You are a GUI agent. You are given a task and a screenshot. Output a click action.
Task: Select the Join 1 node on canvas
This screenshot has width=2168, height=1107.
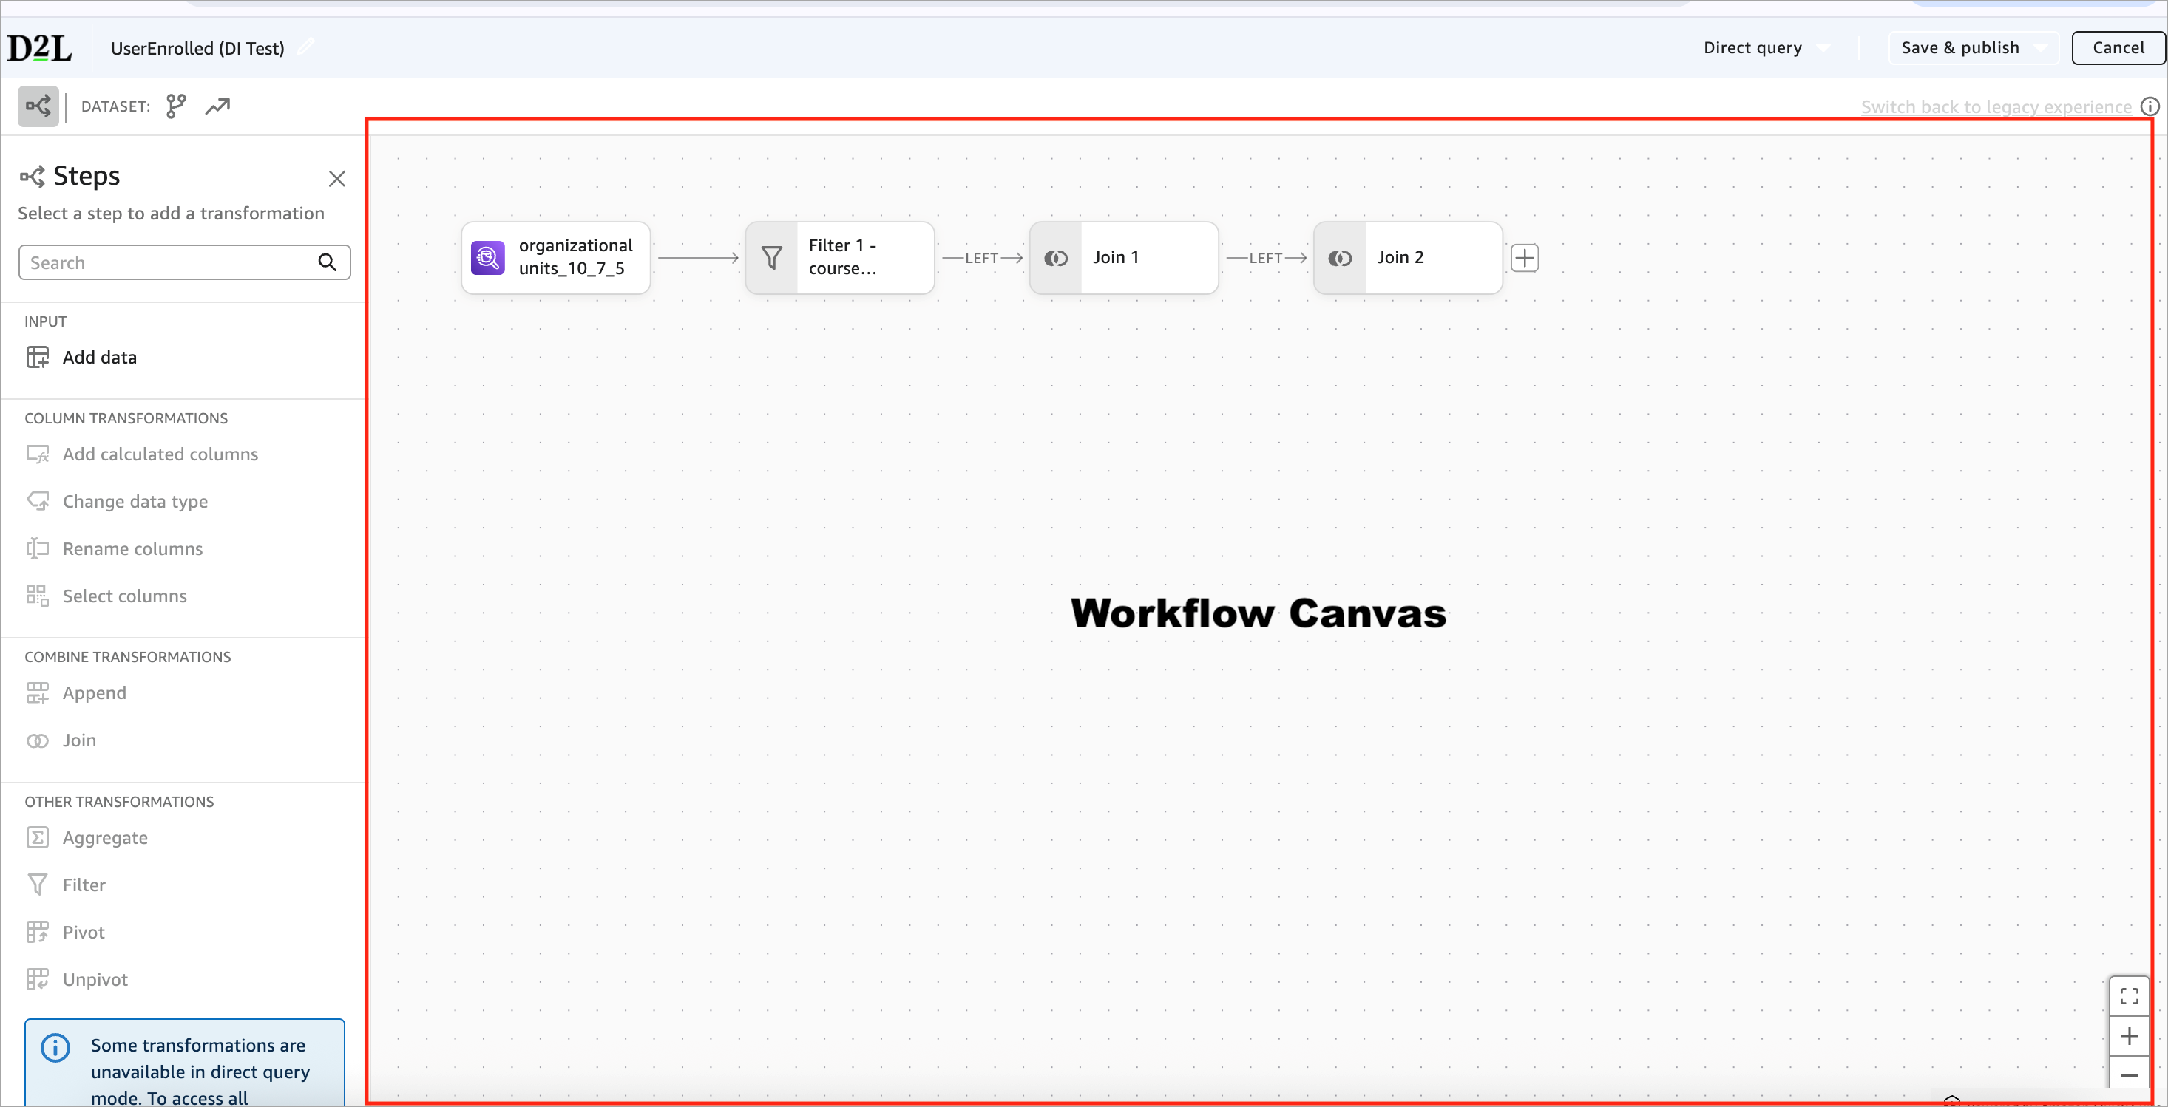coord(1123,257)
